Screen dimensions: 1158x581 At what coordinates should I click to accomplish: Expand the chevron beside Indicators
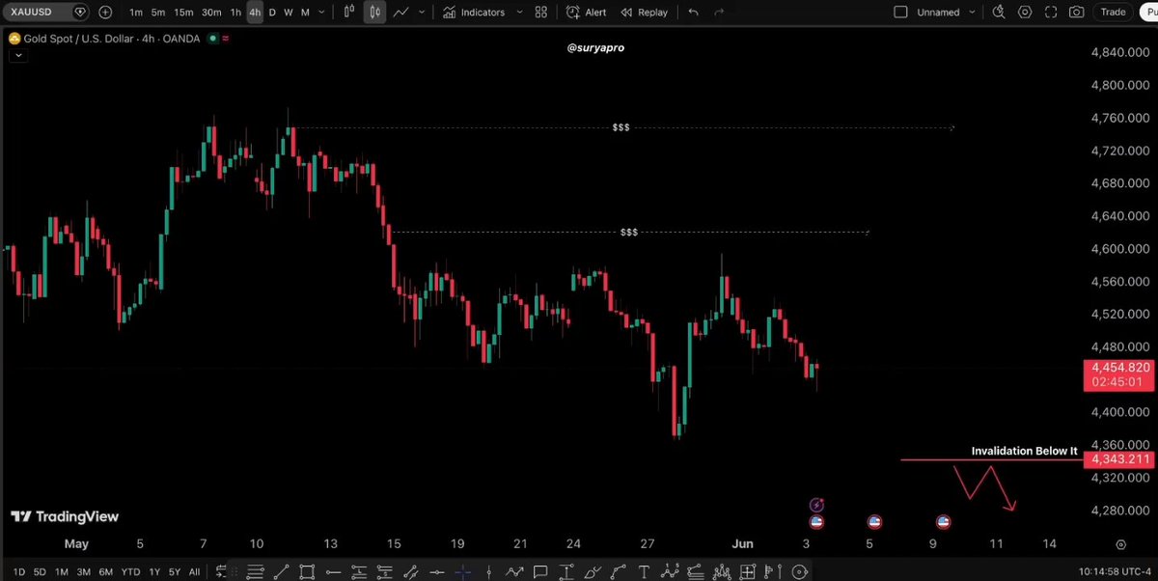(520, 13)
